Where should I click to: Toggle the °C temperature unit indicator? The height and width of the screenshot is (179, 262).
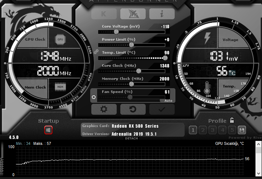click(x=232, y=73)
